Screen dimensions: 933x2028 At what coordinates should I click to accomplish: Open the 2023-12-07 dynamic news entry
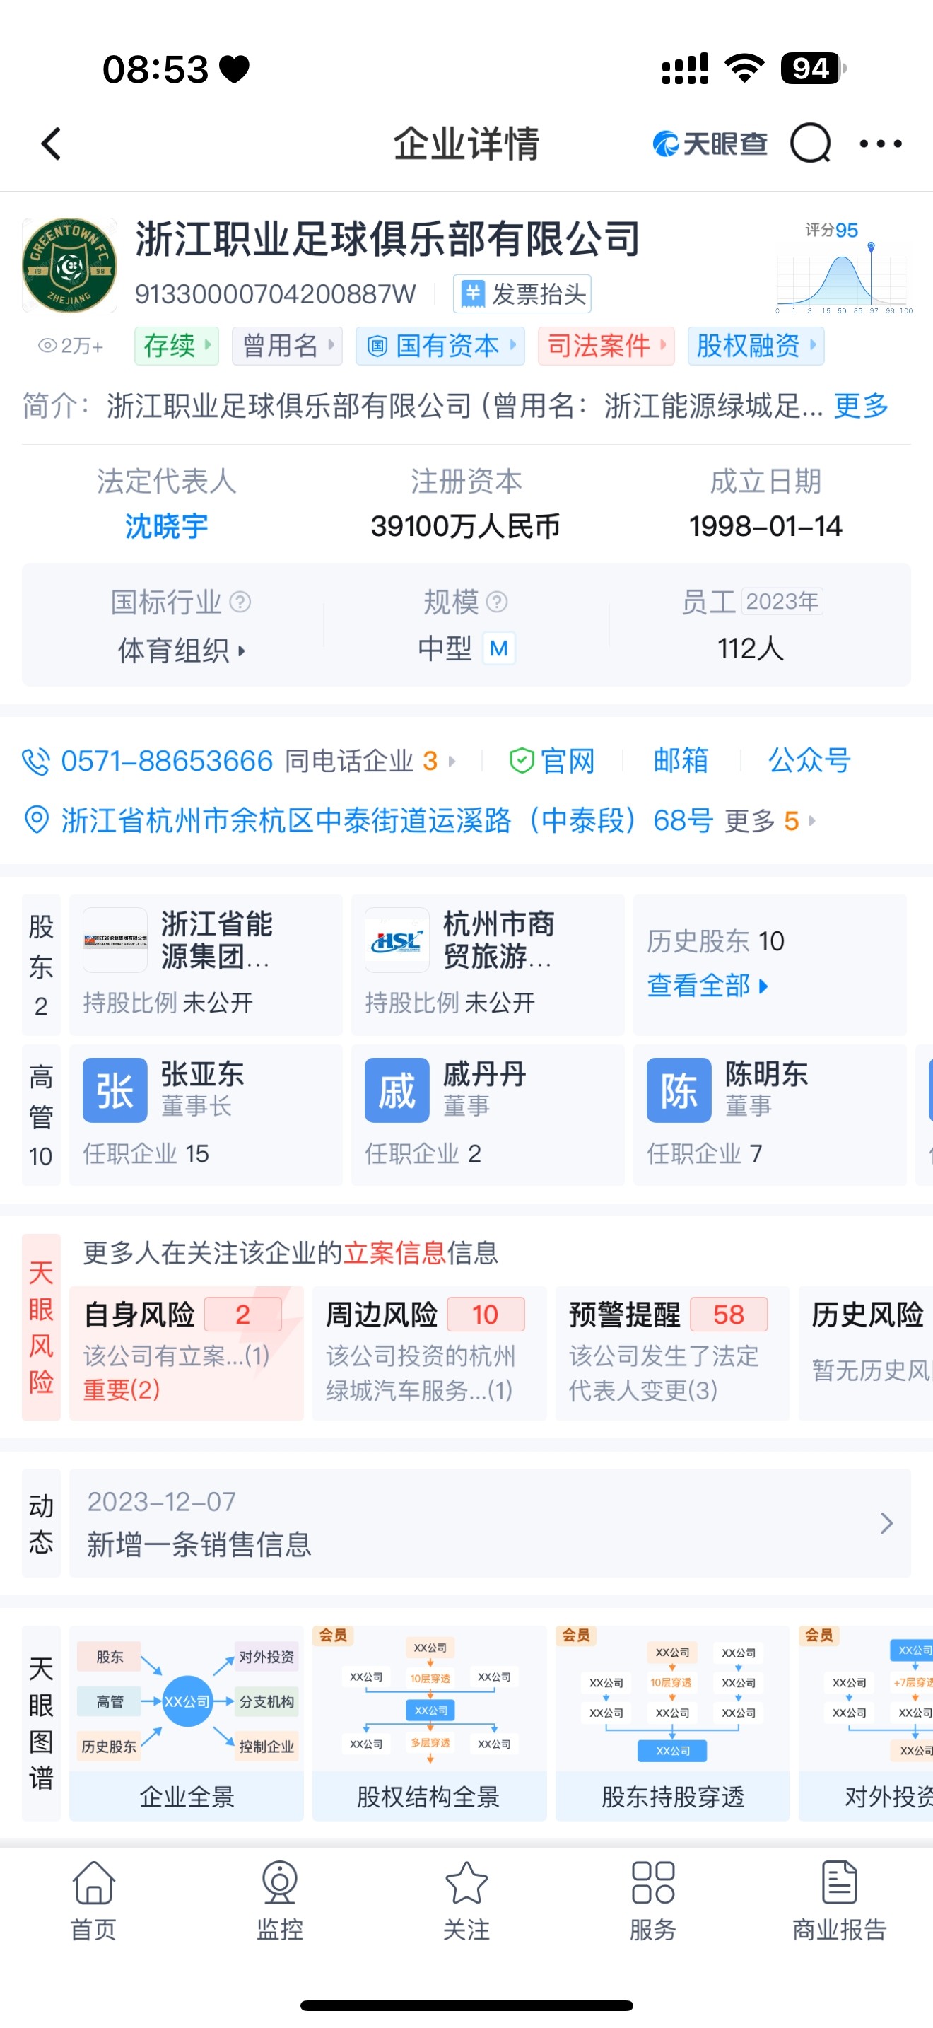point(488,1522)
